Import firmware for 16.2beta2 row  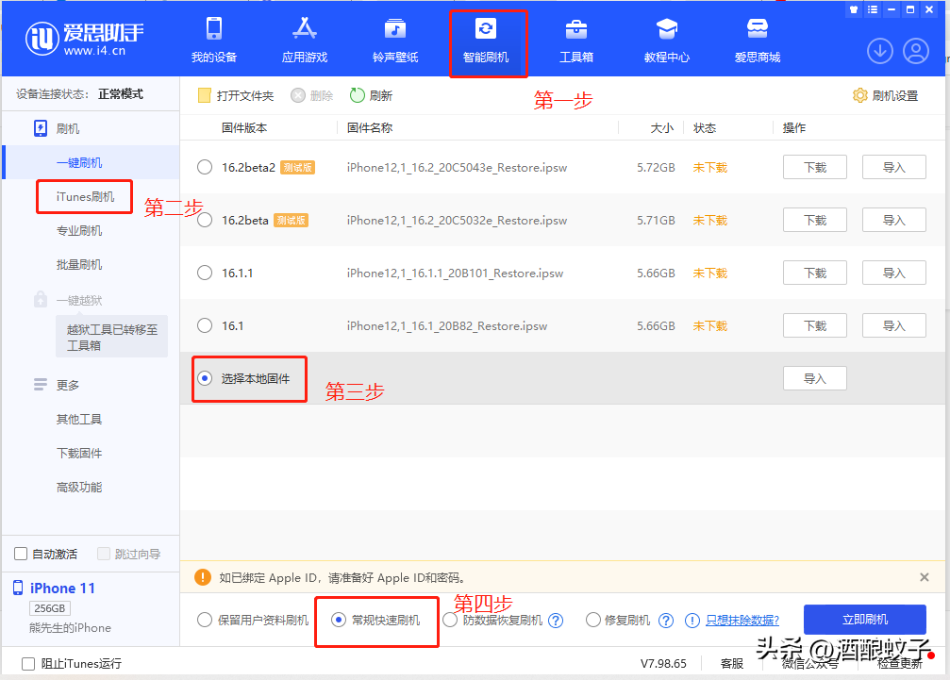[x=893, y=167]
